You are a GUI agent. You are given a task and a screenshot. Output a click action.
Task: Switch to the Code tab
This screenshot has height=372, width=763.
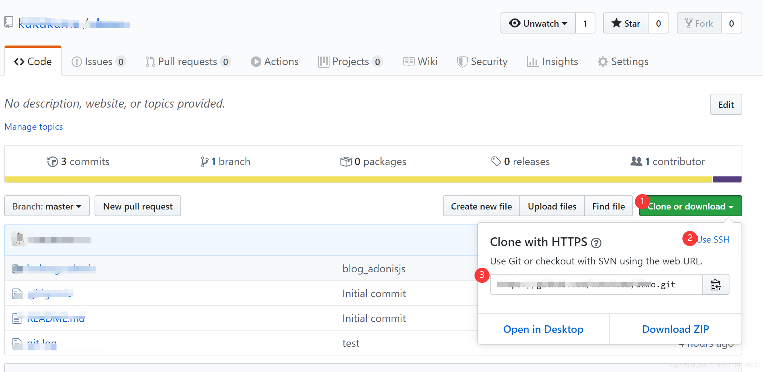coord(33,61)
